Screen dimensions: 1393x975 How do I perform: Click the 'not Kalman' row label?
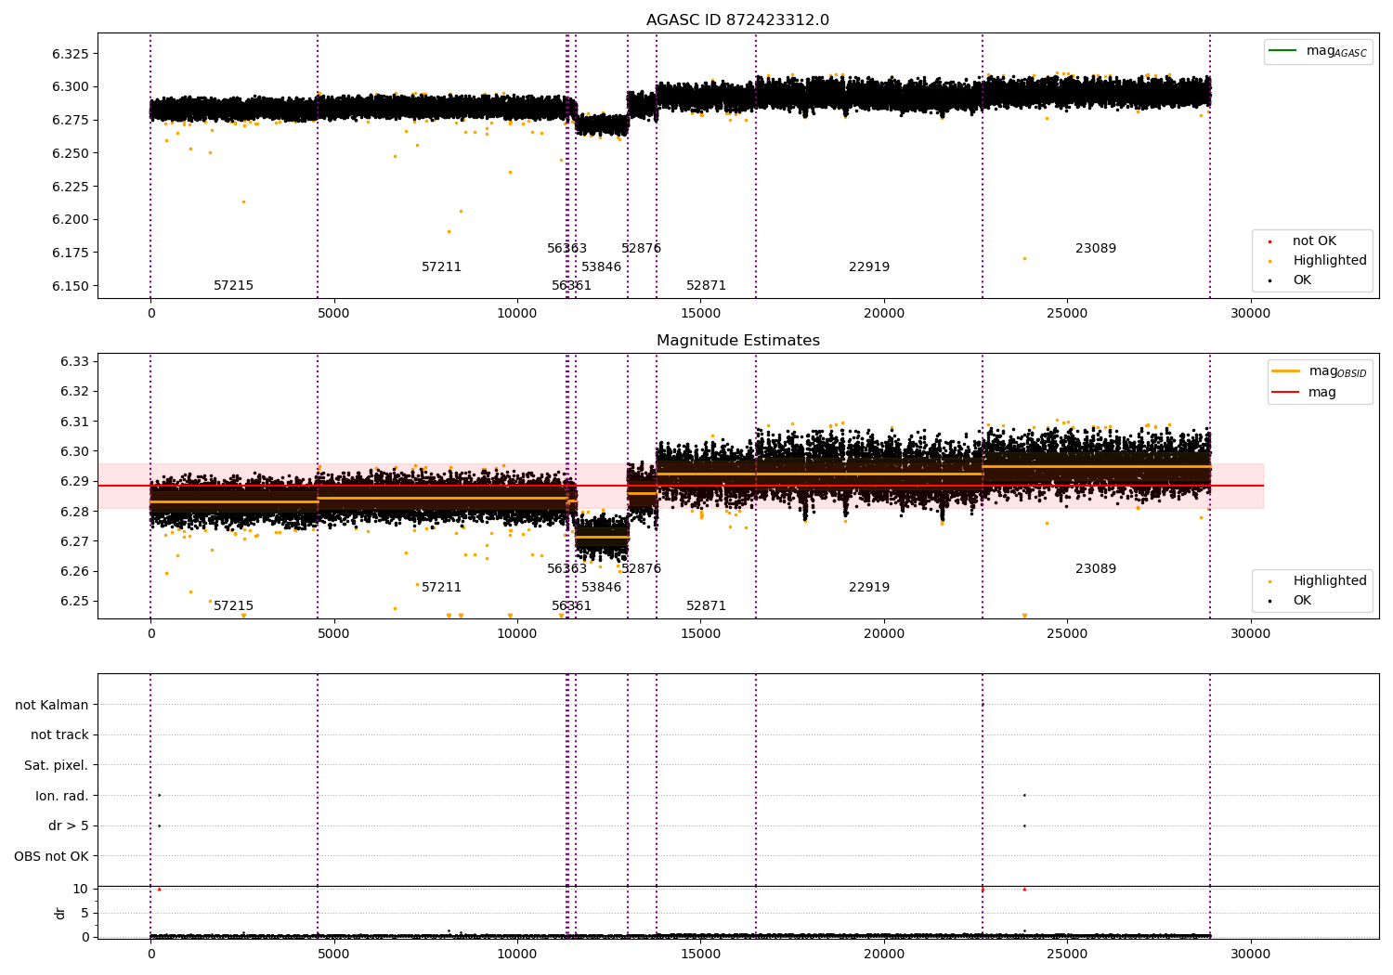(x=52, y=705)
